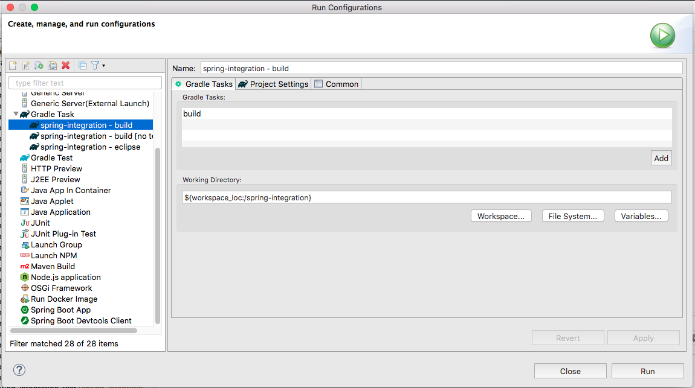Delete the selected configuration with the red X

66,66
